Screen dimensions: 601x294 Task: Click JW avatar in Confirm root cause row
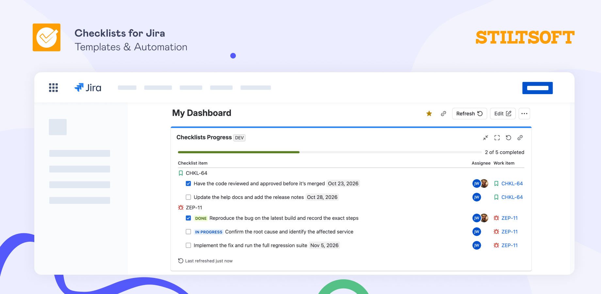click(x=477, y=232)
